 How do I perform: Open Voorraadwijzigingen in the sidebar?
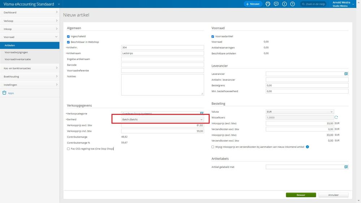pyautogui.click(x=16, y=52)
